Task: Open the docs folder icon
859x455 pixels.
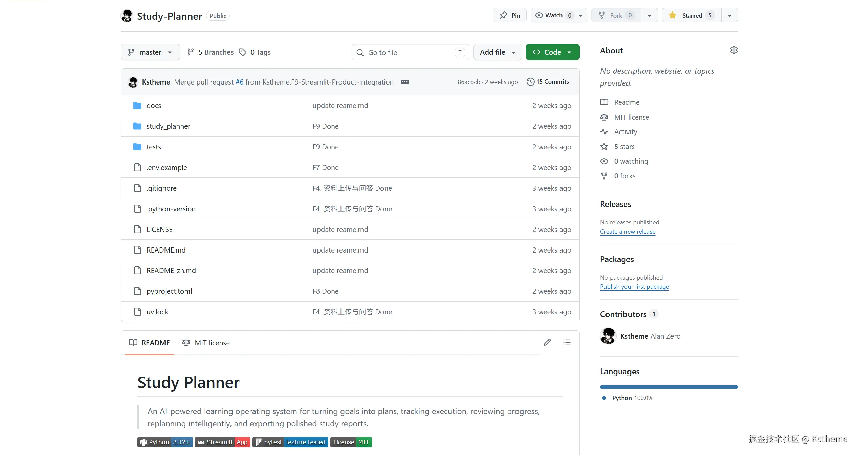Action: pos(137,106)
